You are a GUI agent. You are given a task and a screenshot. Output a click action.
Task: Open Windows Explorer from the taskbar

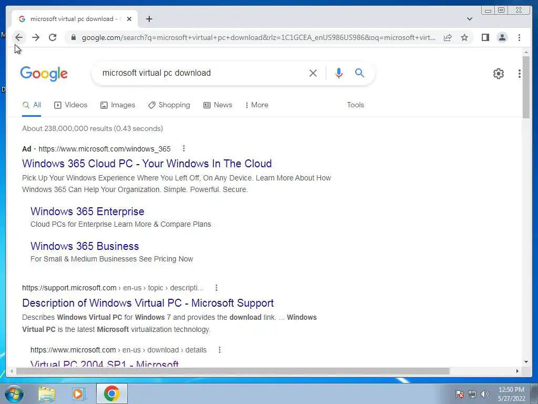47,393
